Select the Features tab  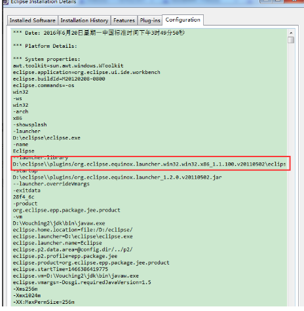pyautogui.click(x=124, y=20)
